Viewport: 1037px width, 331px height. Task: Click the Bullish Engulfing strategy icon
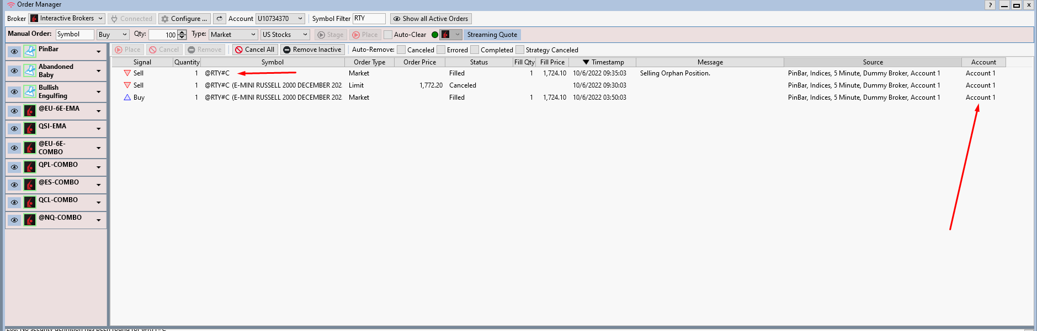tap(30, 92)
